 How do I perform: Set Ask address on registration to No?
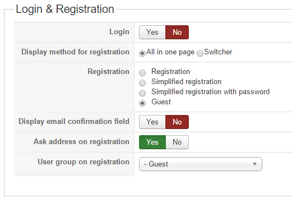tap(177, 142)
